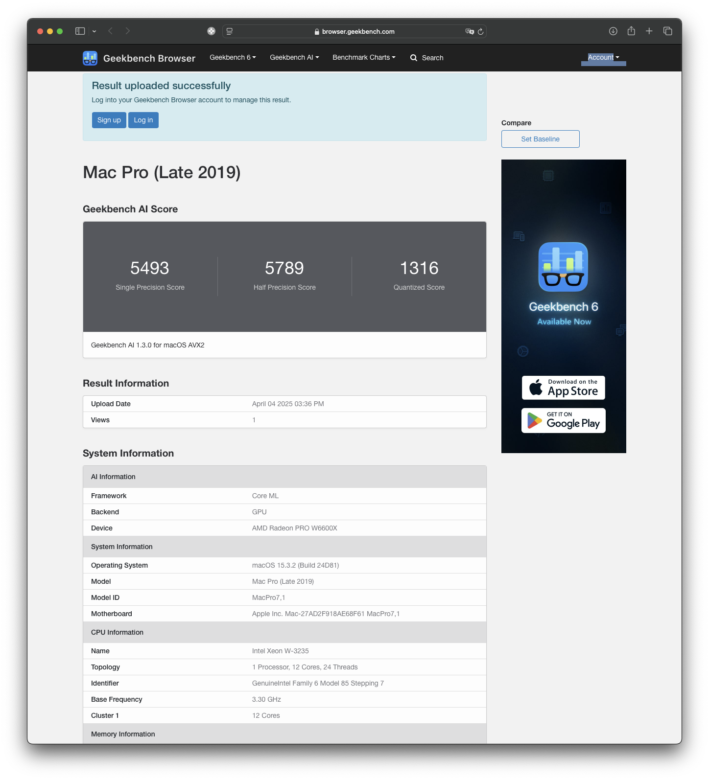
Task: Click the search magnifier icon
Action: click(414, 58)
